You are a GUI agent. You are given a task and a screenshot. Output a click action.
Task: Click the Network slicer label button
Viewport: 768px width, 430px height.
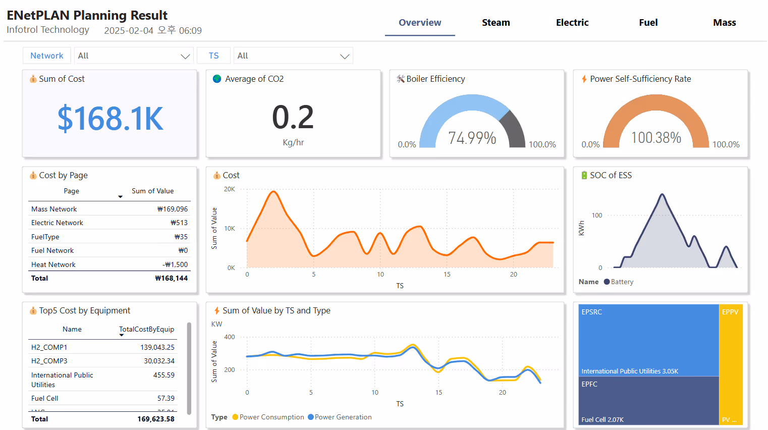47,56
